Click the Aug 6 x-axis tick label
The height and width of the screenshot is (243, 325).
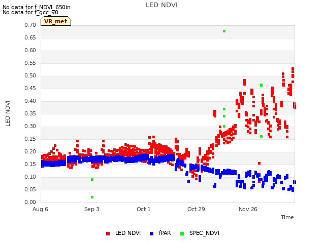tap(40, 209)
